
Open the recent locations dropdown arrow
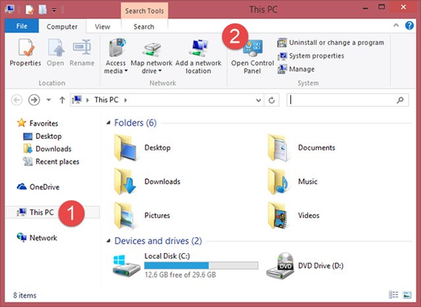49,100
